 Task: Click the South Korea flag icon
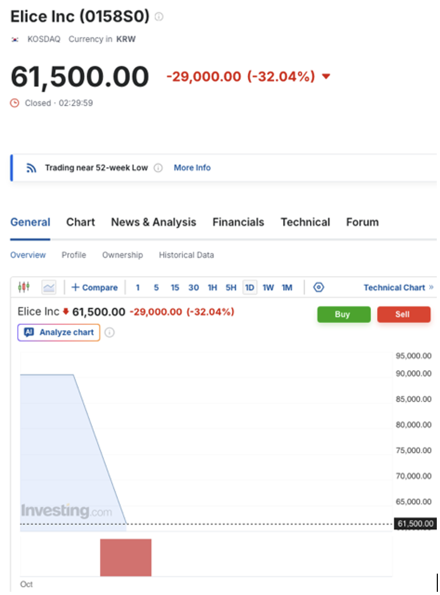(15, 40)
